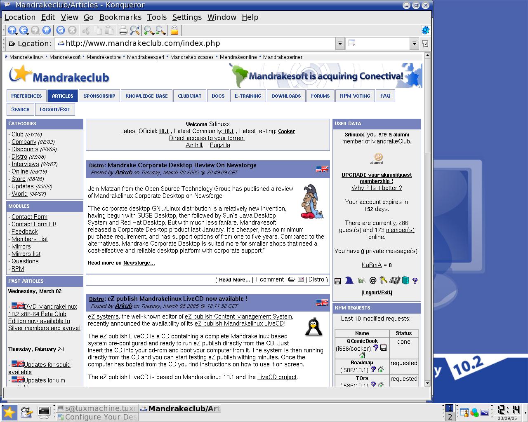The image size is (528, 422).
Task: Click the Logout/Exit navigation button
Action: (x=55, y=110)
